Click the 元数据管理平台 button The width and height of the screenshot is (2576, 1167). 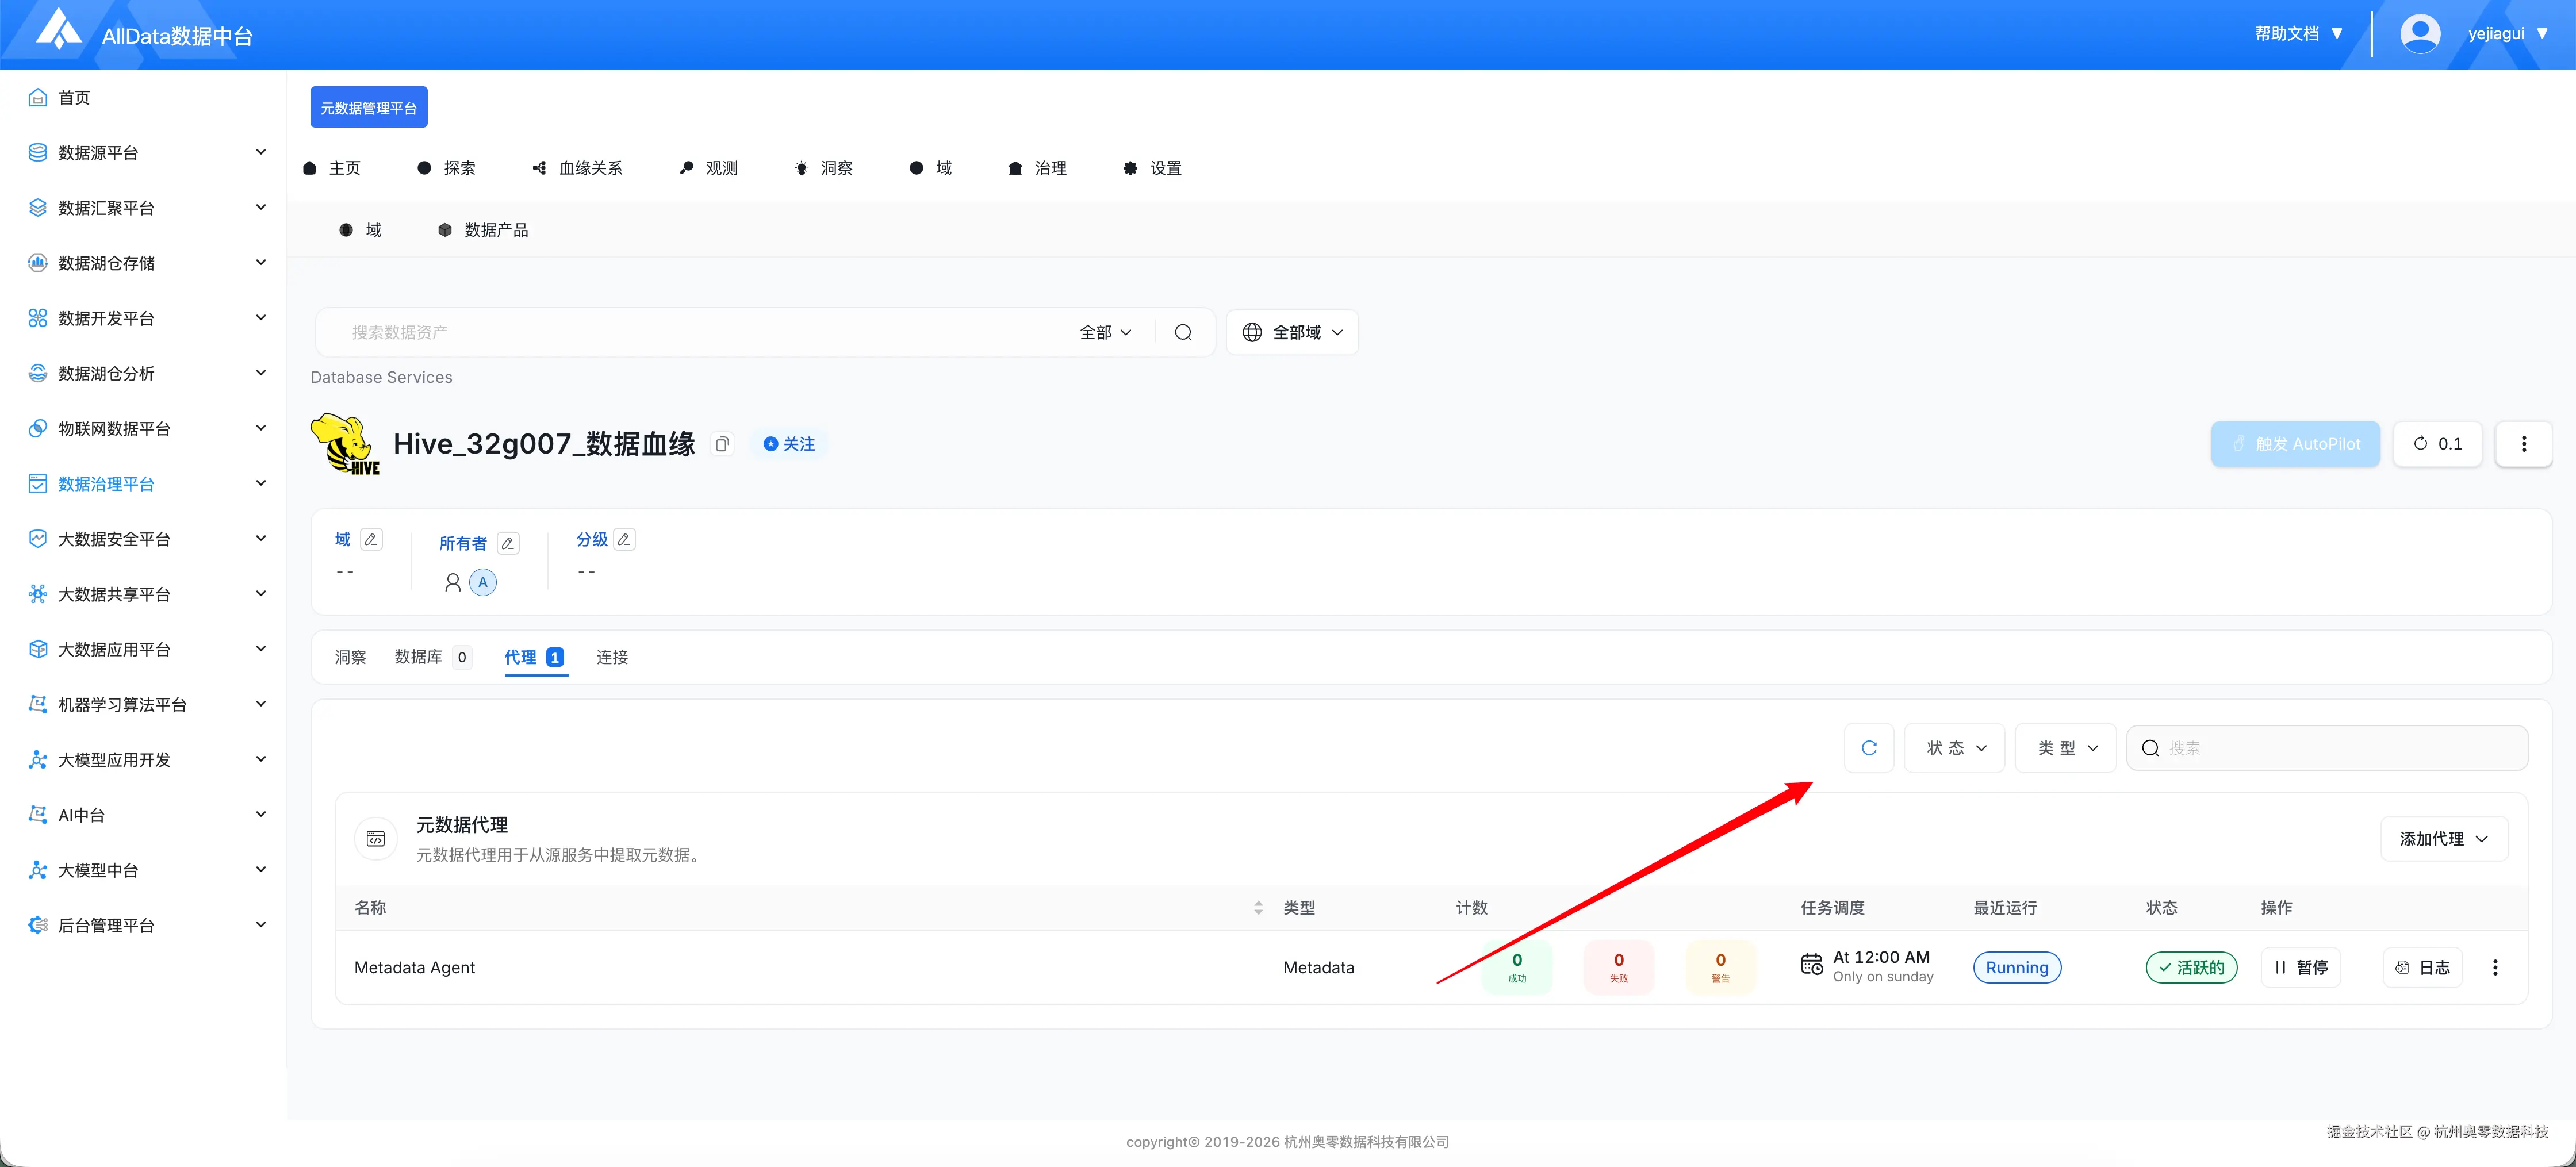coord(369,107)
